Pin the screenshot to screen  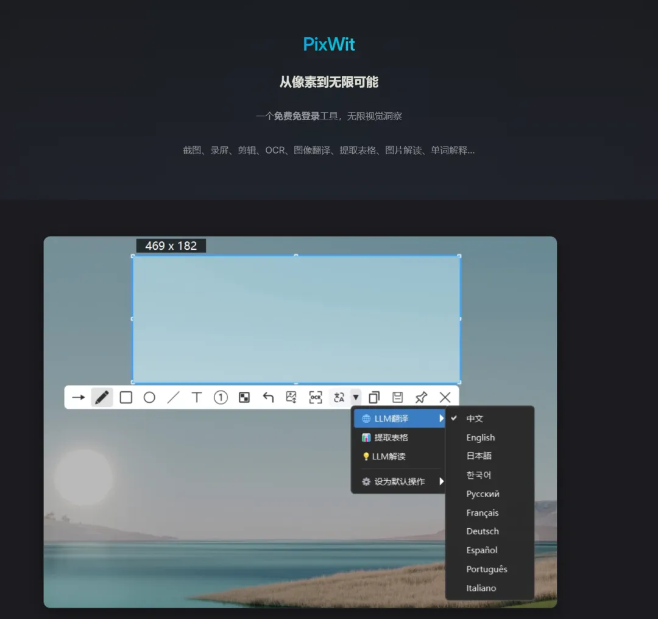pyautogui.click(x=421, y=397)
